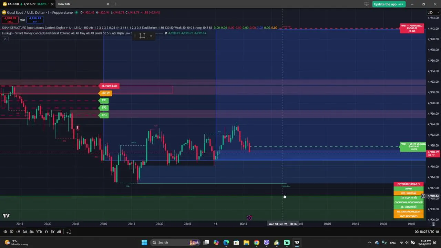Select the YTD time range
The width and height of the screenshot is (441, 248).
tap(39, 232)
